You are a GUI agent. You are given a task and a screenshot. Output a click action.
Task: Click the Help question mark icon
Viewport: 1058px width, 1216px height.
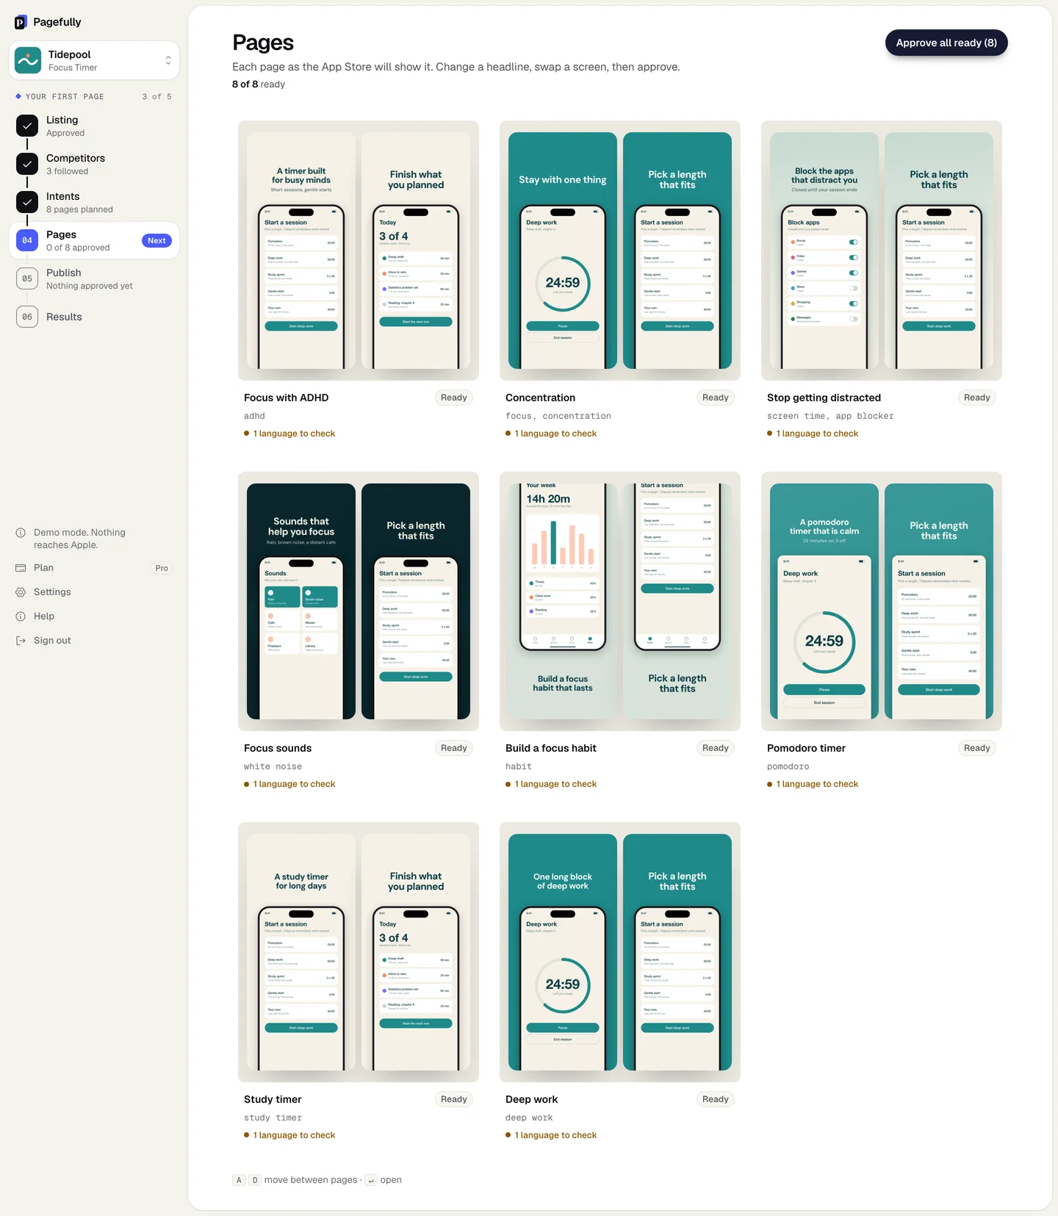click(x=21, y=616)
